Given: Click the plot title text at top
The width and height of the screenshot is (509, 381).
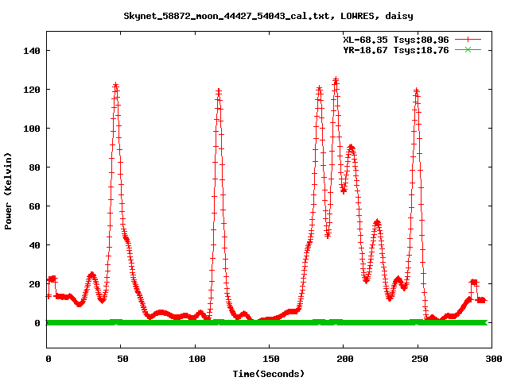Looking at the screenshot, I should [268, 15].
